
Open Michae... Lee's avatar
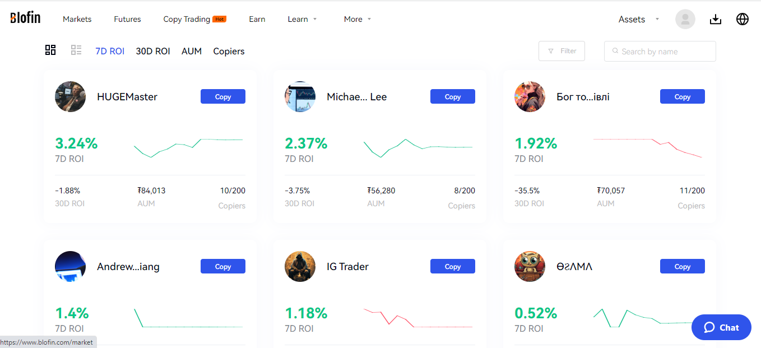300,96
